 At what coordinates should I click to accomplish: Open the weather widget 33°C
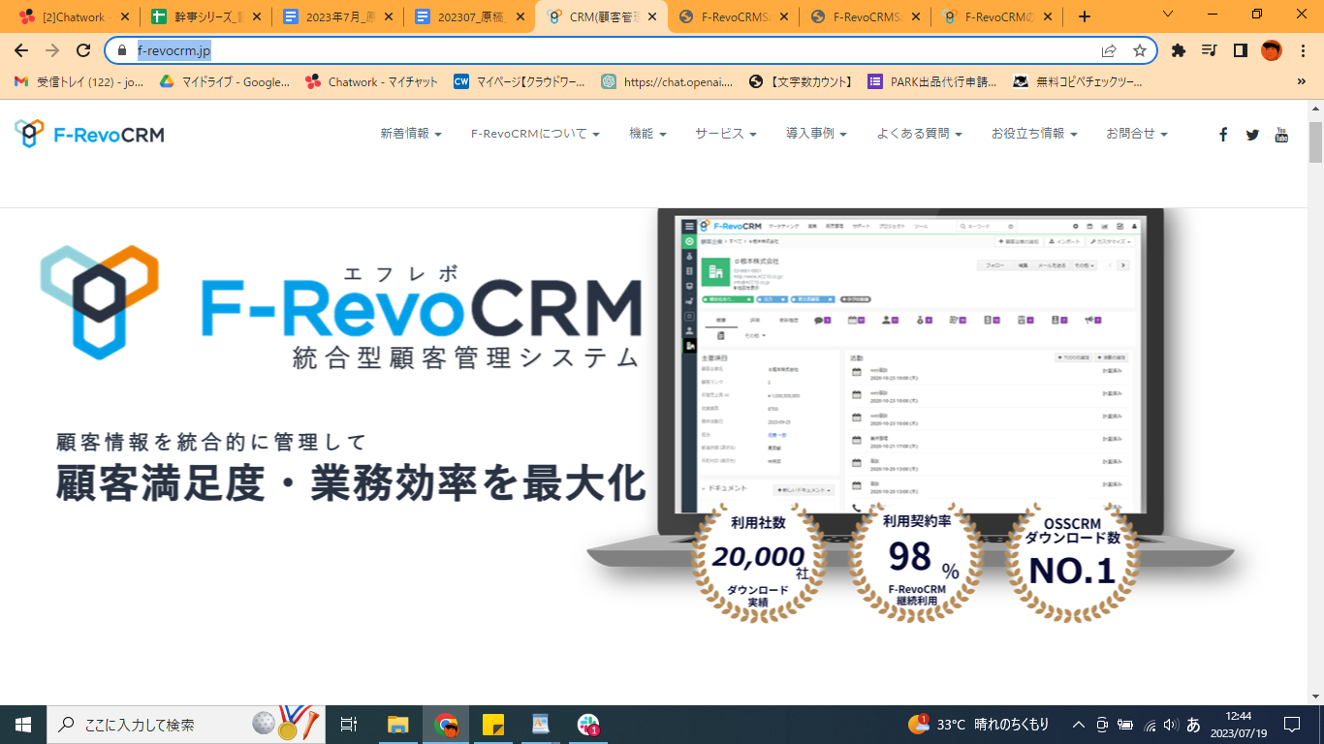pyautogui.click(x=979, y=724)
